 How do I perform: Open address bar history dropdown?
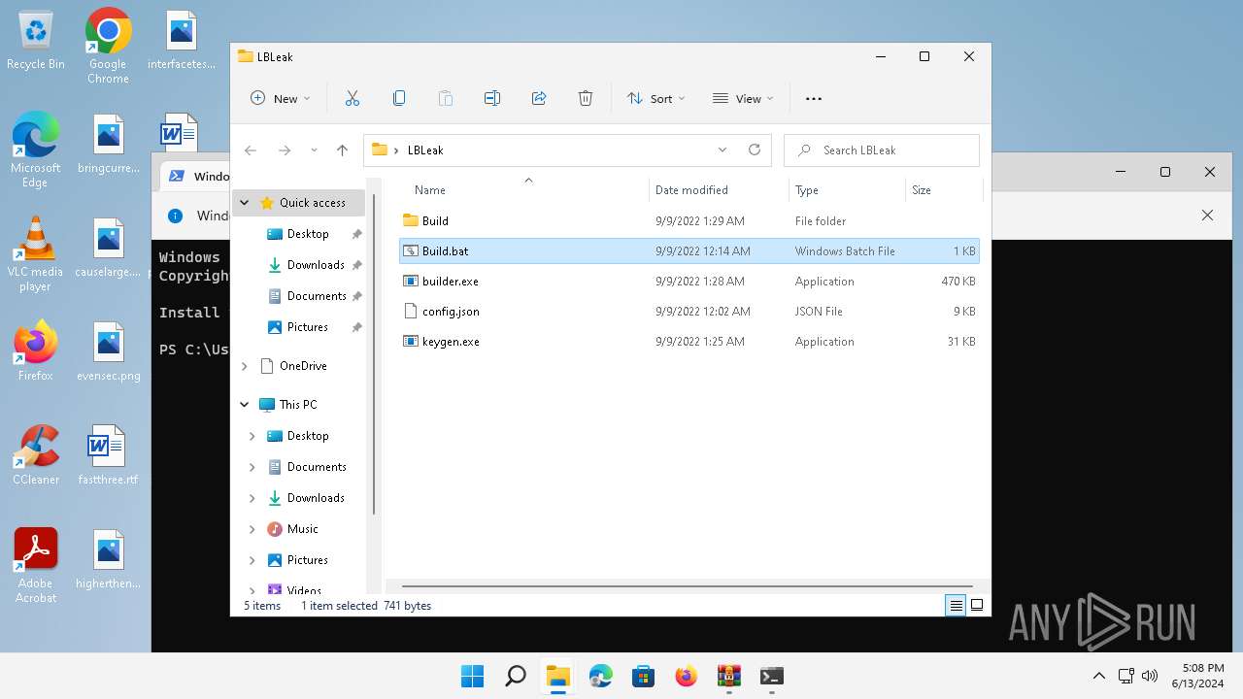tap(722, 150)
